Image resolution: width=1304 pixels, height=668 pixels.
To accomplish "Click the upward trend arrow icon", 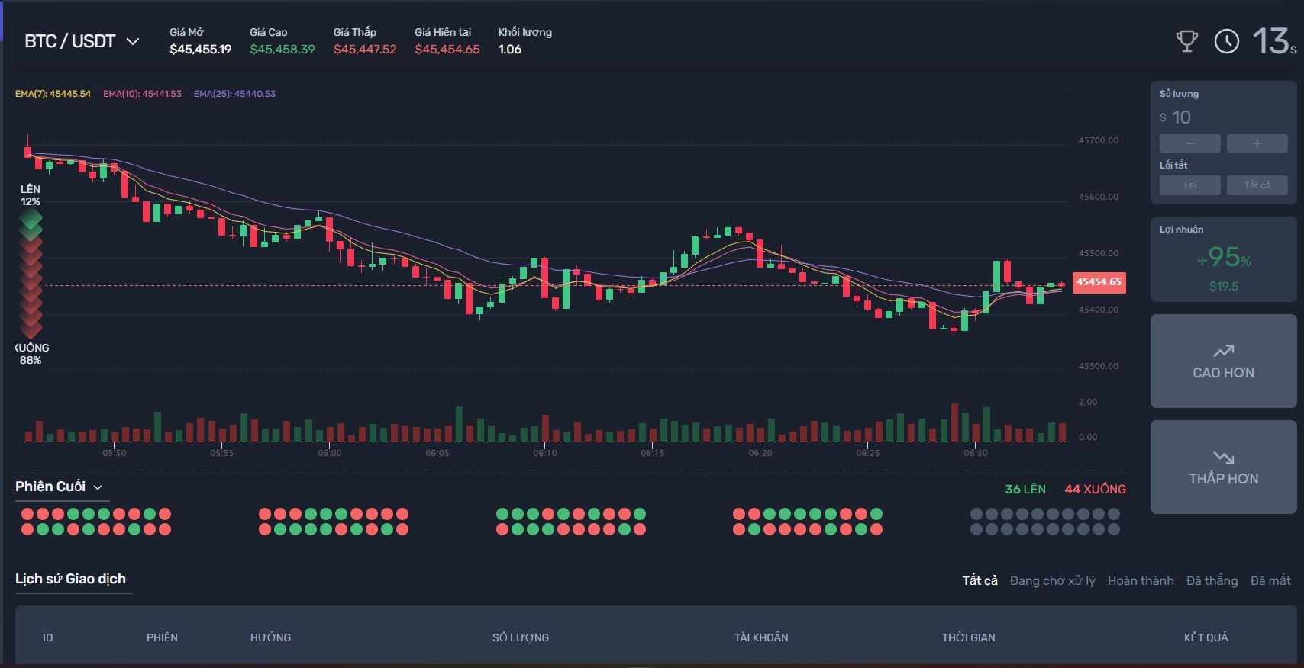I will click(x=1223, y=351).
